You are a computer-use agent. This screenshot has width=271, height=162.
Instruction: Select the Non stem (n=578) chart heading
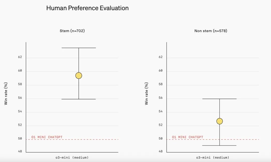coord(211,31)
